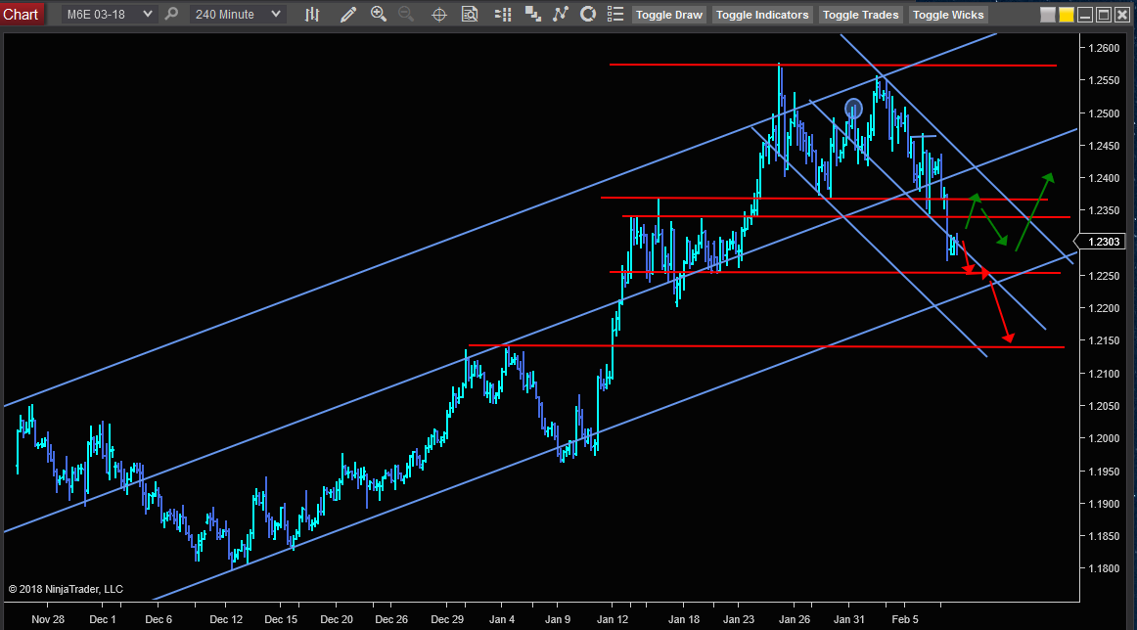Open the indicators line-graph icon
The height and width of the screenshot is (630, 1137).
tap(561, 14)
